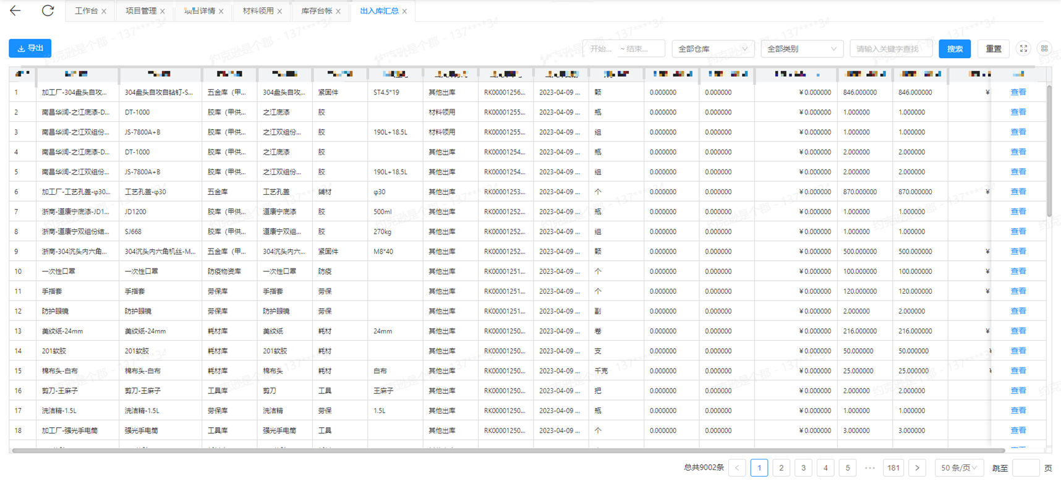Open column settings with the grid icon
This screenshot has width=1061, height=486.
pyautogui.click(x=1044, y=48)
